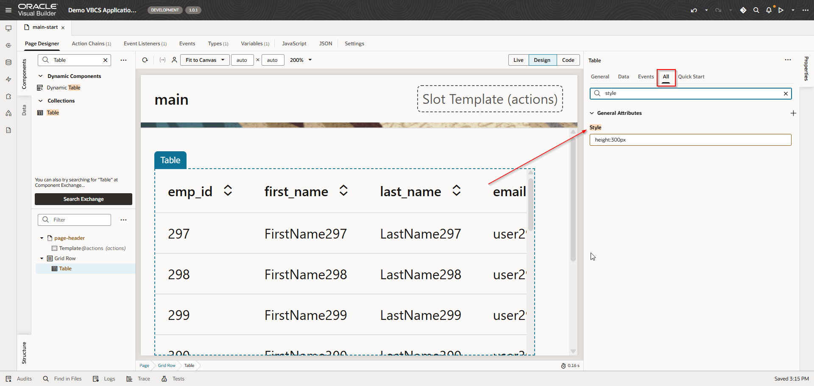This screenshot has width=814, height=386.
Task: Clear the style search field
Action: click(786, 94)
